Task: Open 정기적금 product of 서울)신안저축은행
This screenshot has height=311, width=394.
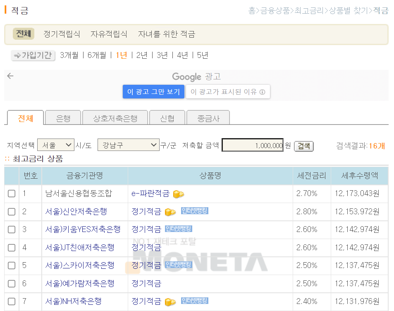Action: (x=146, y=211)
